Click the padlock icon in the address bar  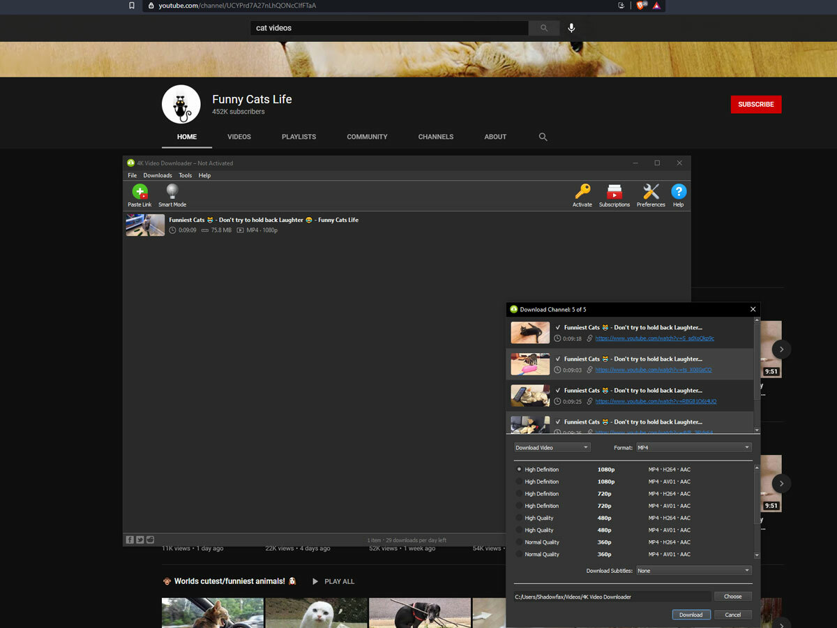tap(151, 6)
